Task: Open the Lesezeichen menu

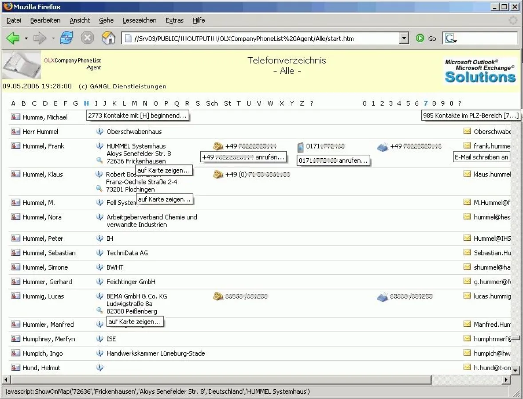Action: [x=139, y=20]
